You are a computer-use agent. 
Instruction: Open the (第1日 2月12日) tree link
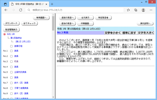23,41
